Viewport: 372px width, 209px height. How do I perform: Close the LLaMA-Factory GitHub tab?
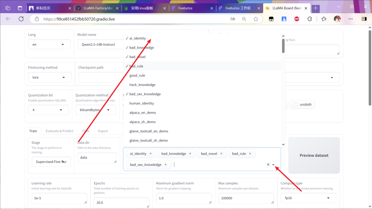[x=117, y=8]
